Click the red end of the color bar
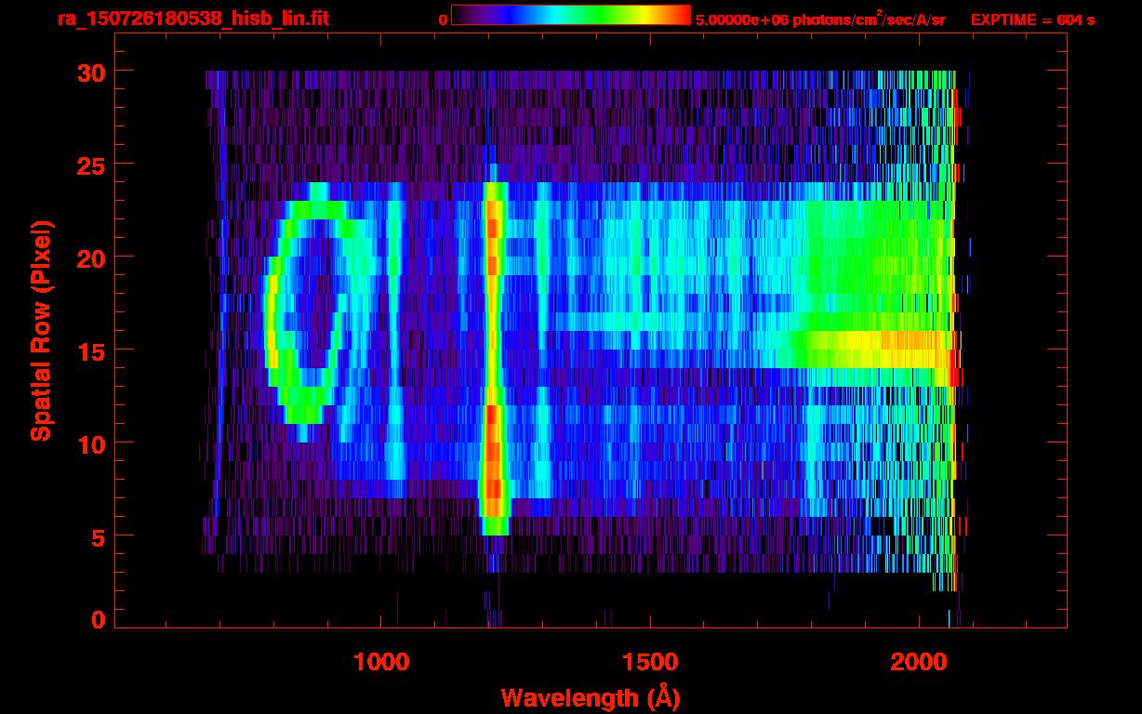The image size is (1142, 714). 679,16
